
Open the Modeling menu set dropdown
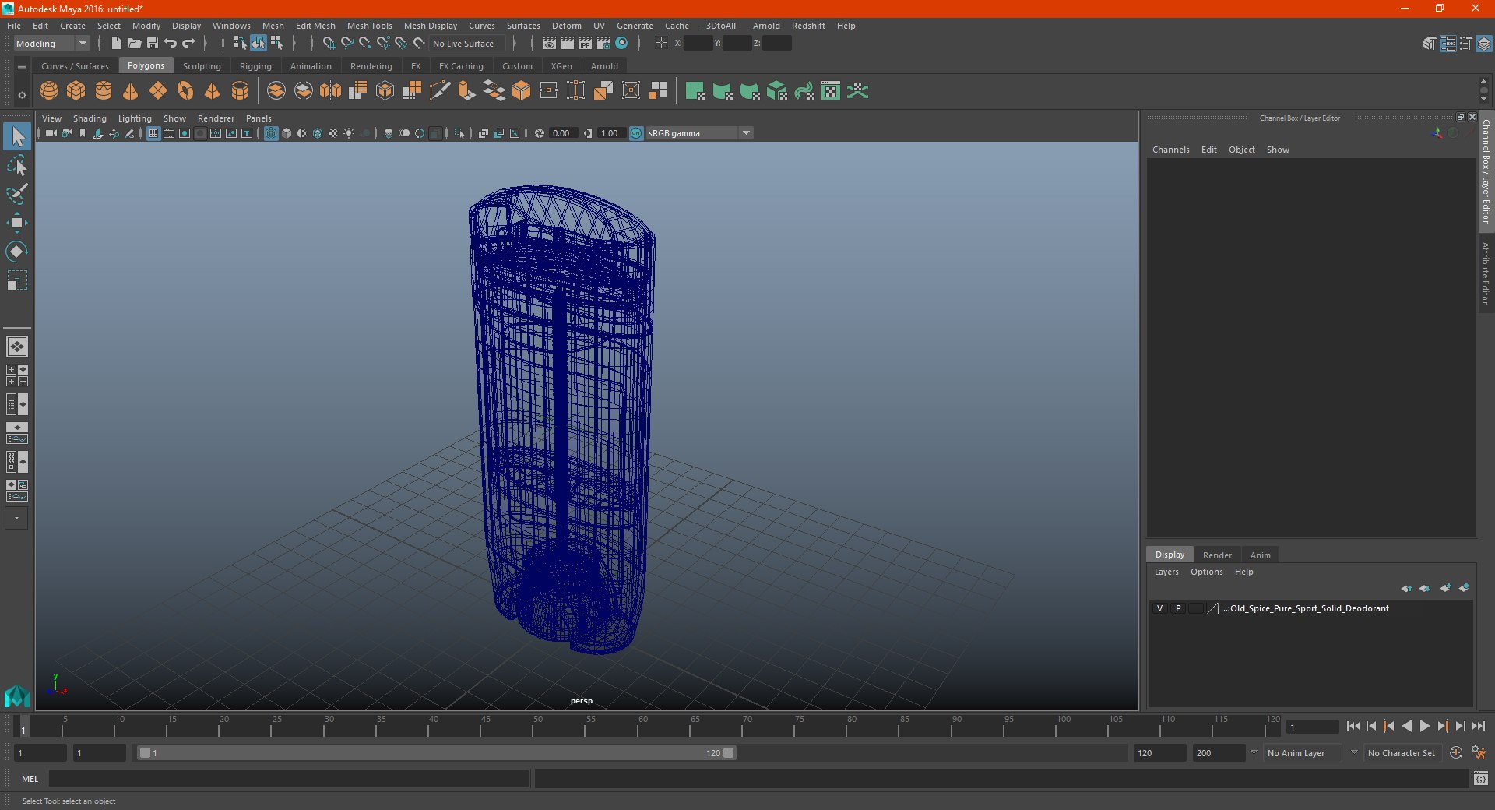[51, 44]
